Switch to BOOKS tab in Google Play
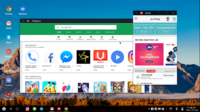The height and width of the screenshot is (112, 200). 89,32
